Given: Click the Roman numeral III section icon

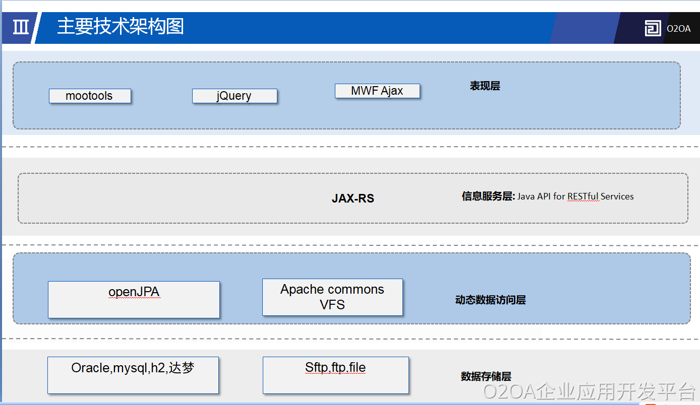Looking at the screenshot, I should point(21,27).
